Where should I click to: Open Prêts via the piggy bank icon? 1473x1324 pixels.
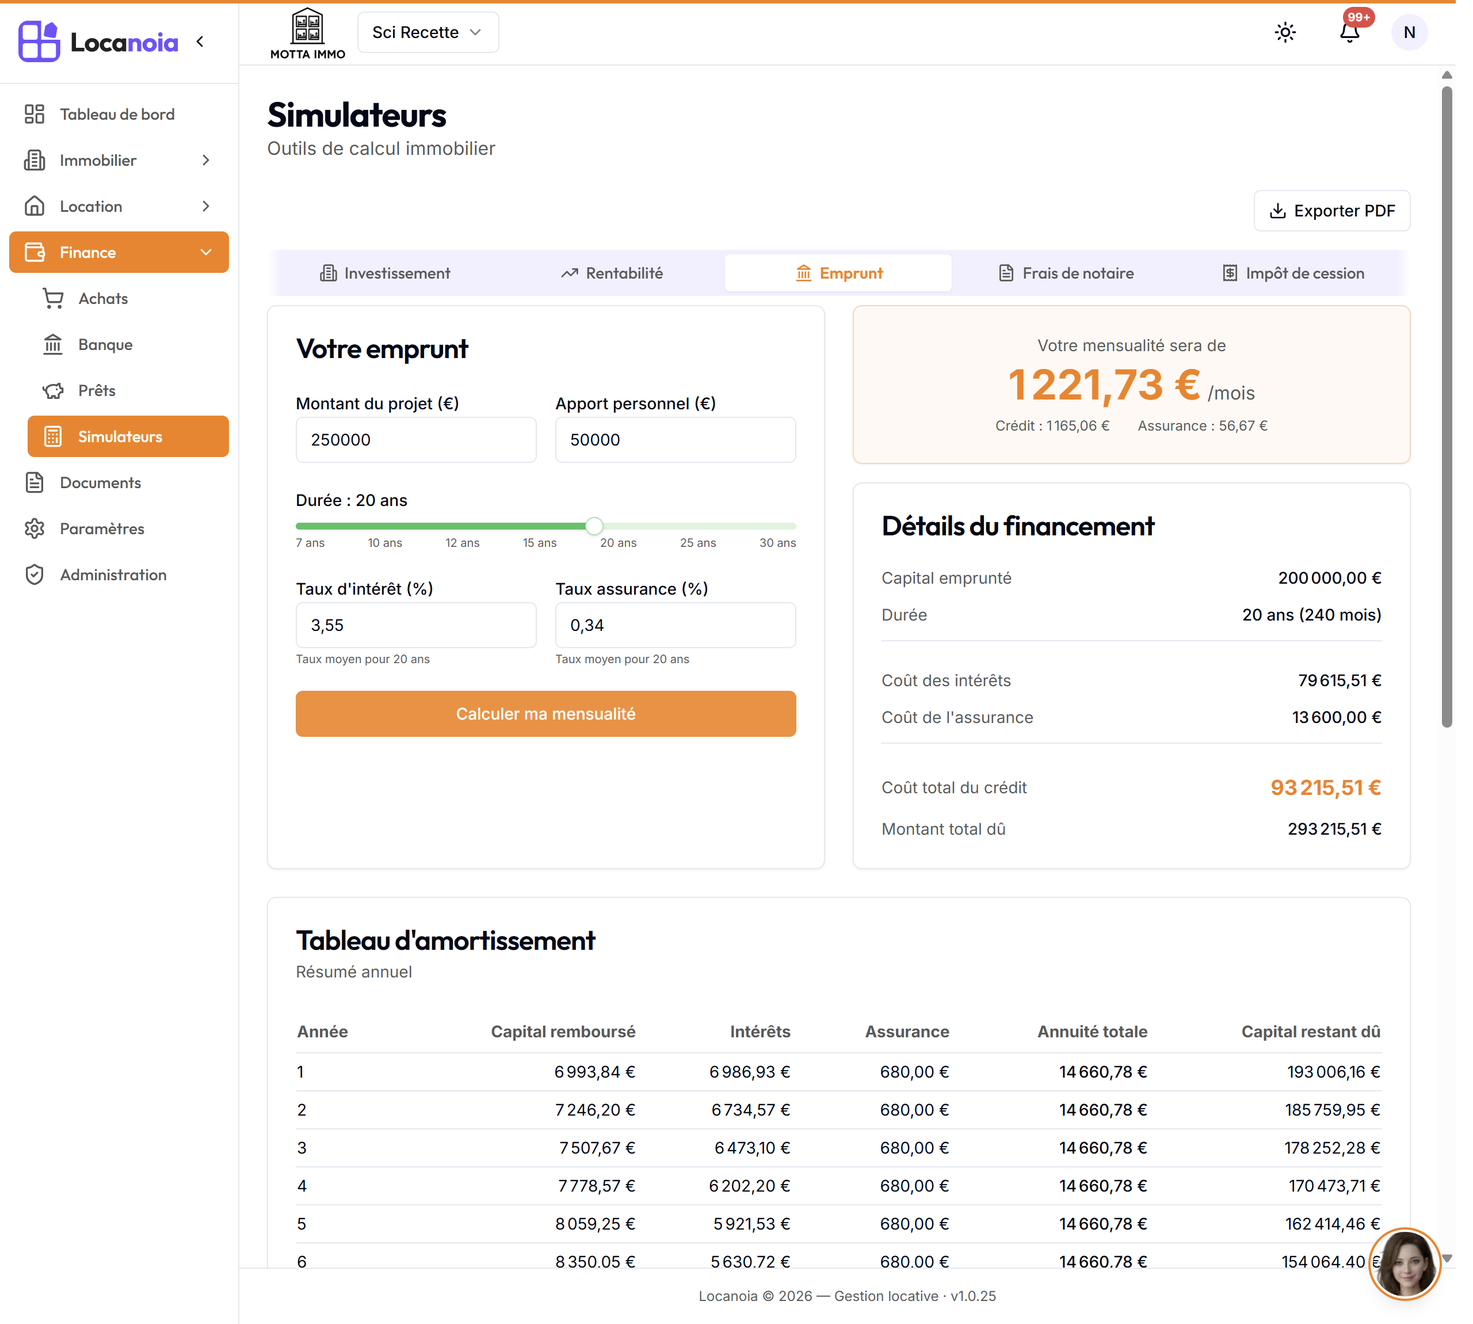pyautogui.click(x=53, y=391)
